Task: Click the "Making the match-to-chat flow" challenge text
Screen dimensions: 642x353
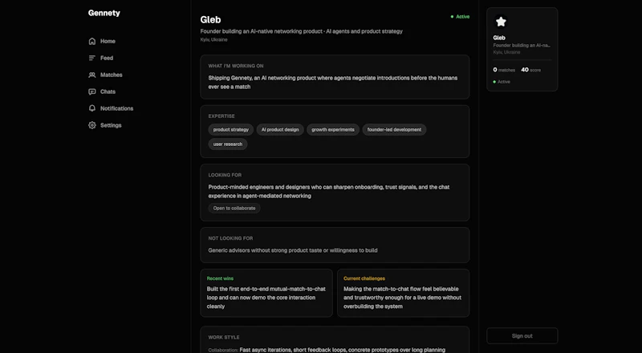Action: [x=403, y=298]
